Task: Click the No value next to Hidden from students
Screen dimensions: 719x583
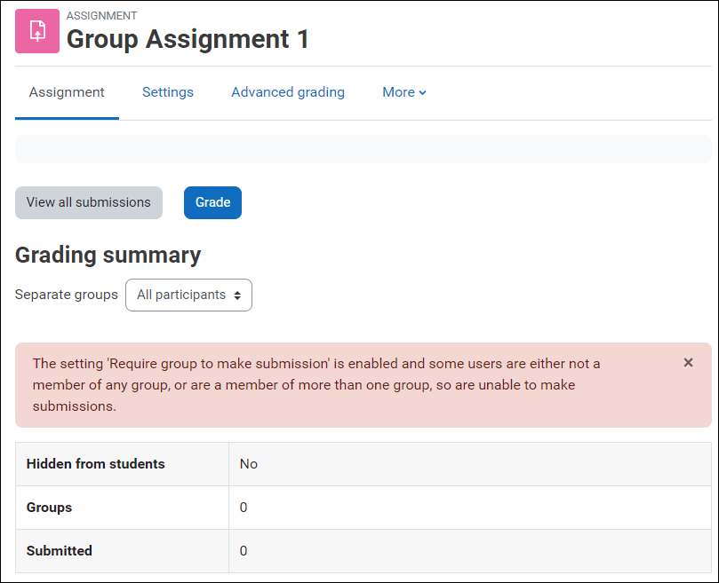Action: click(x=248, y=463)
